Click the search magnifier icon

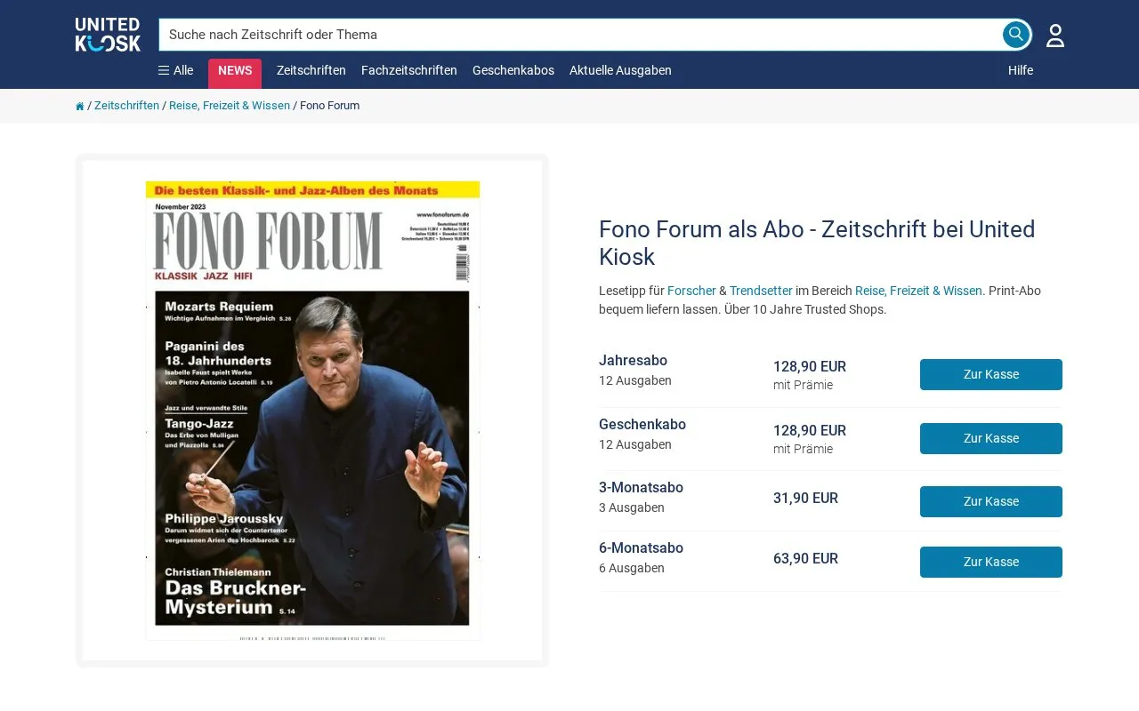click(1016, 35)
